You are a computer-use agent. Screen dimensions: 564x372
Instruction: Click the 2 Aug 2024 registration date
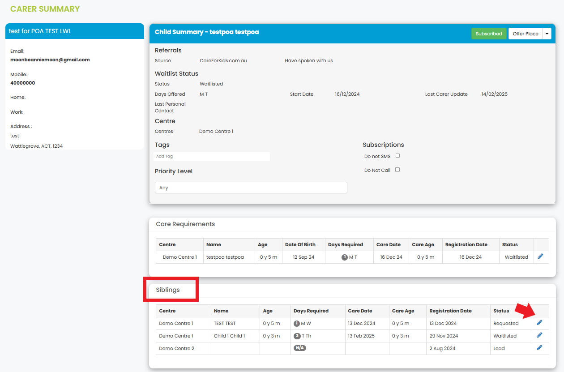(x=443, y=348)
